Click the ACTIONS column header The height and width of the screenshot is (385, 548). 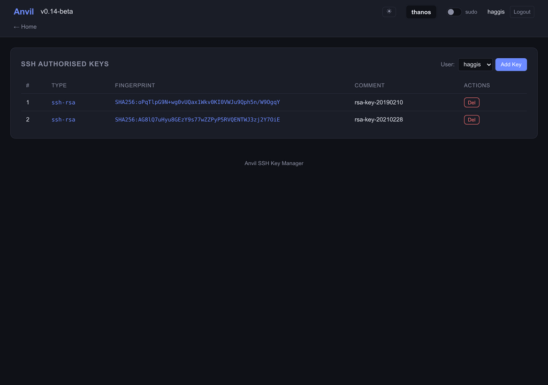(x=477, y=85)
